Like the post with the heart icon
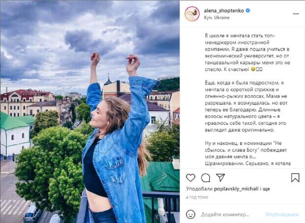This screenshot has width=305, height=223. (190, 177)
